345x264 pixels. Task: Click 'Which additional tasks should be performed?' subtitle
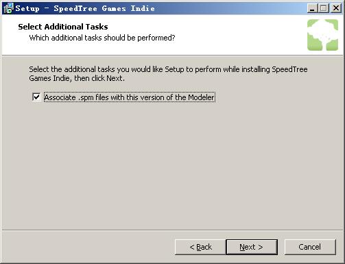tap(102, 38)
